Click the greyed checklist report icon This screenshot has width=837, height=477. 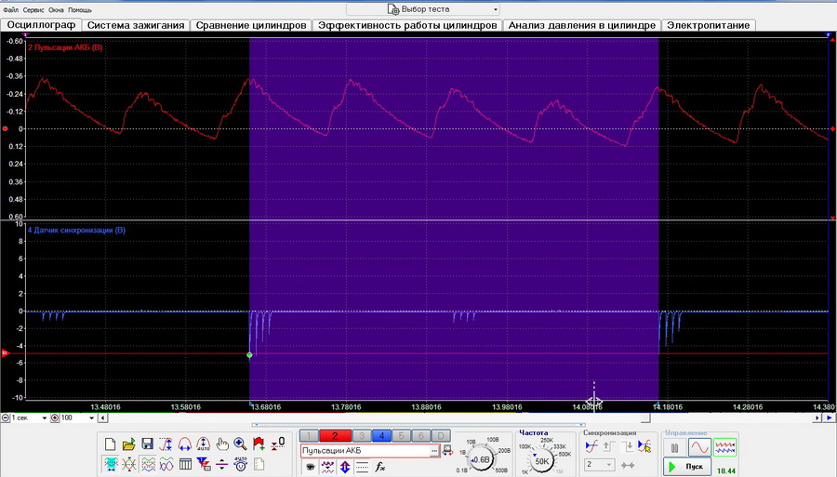[259, 464]
